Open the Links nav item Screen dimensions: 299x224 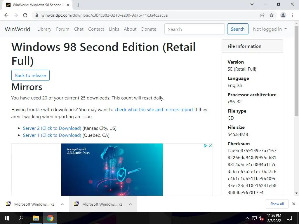click(x=114, y=29)
